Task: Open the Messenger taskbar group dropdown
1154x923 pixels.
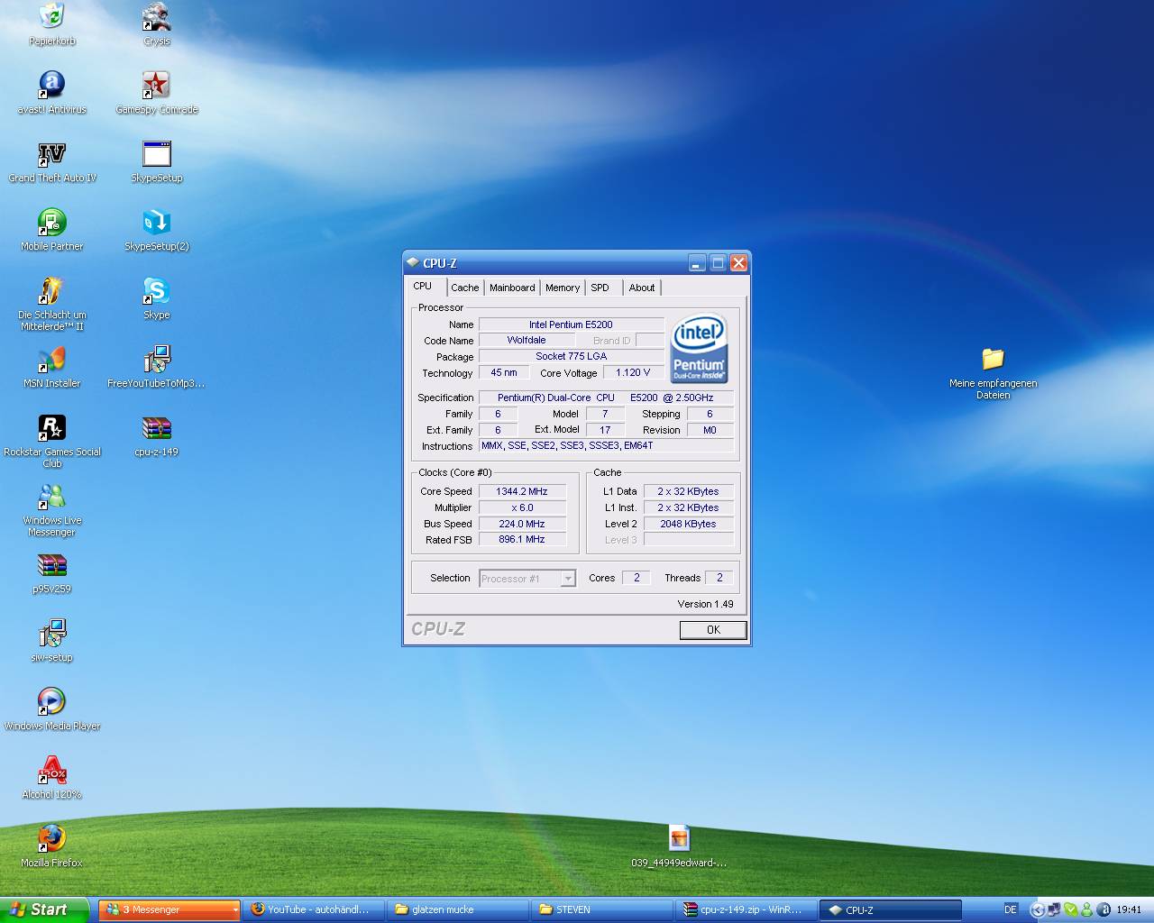Action: [x=235, y=910]
